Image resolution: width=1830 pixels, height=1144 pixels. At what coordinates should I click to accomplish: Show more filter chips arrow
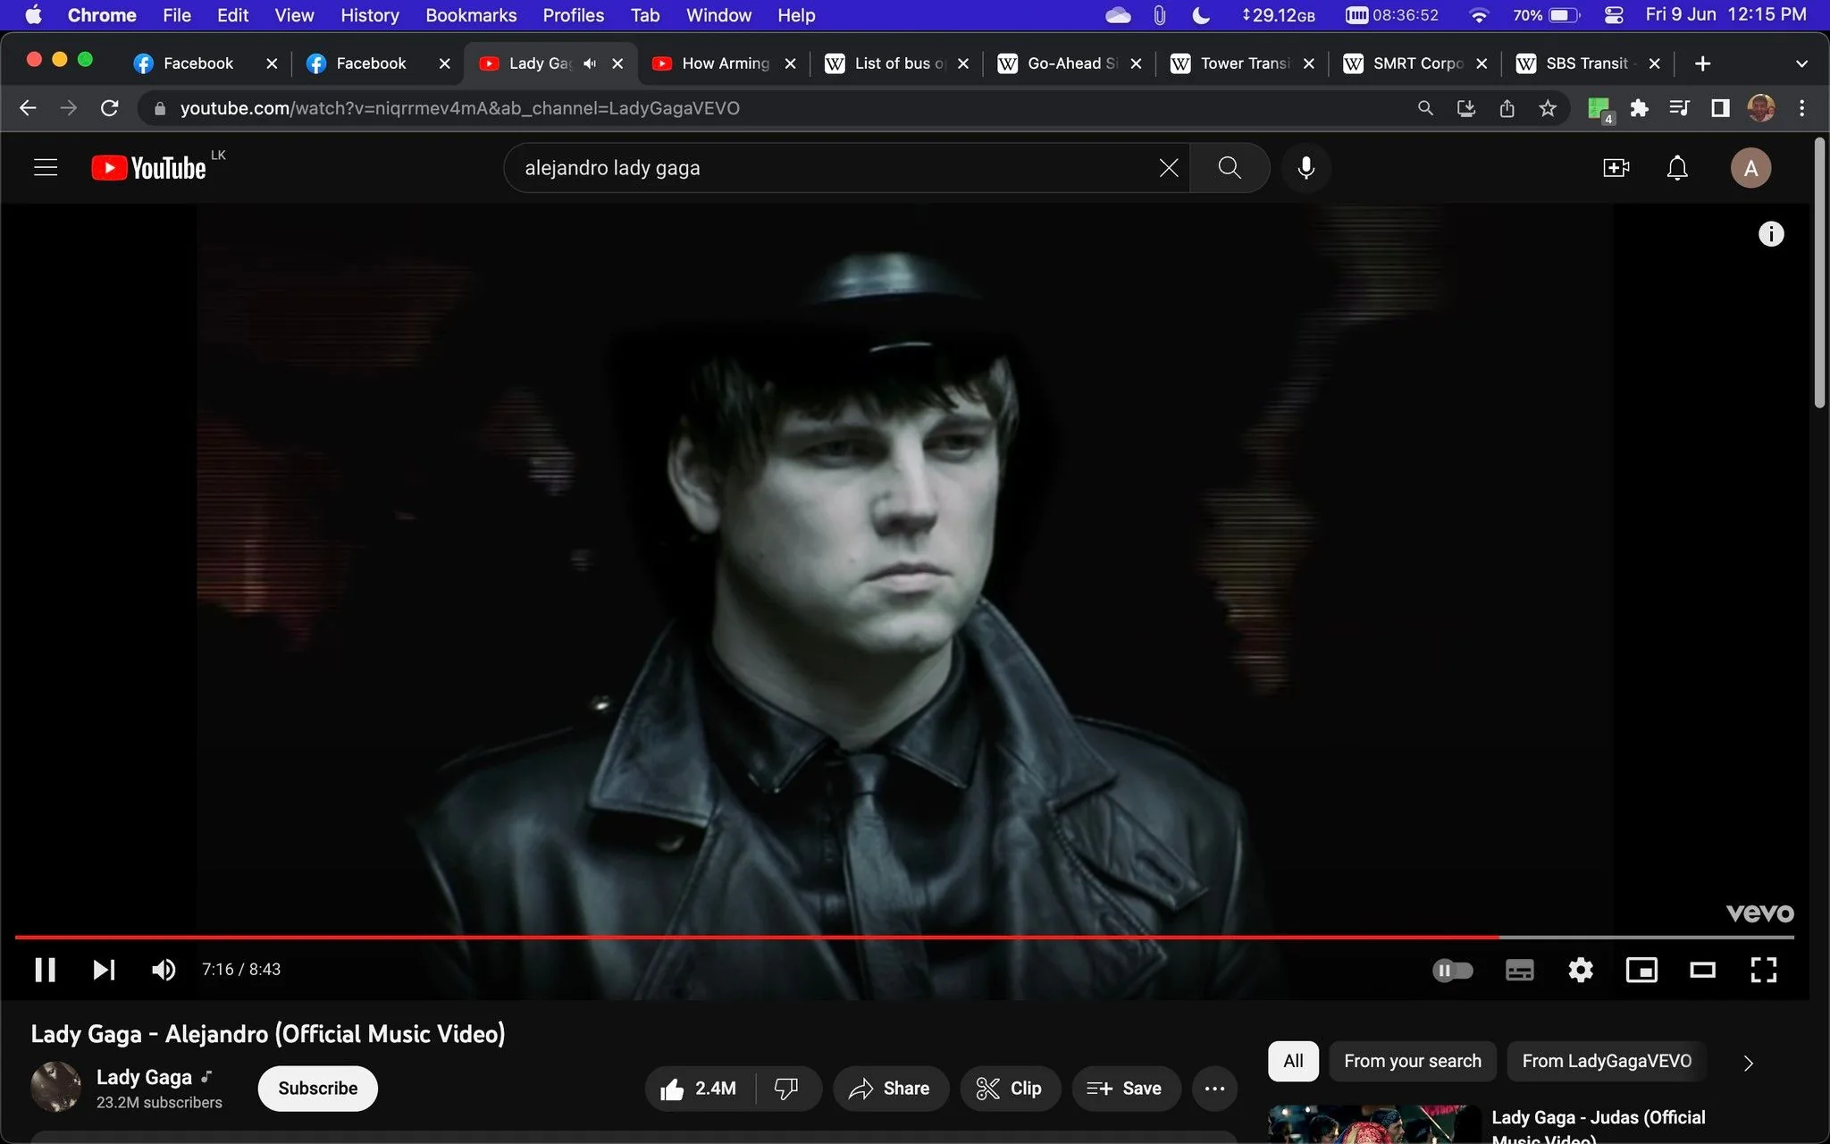(x=1749, y=1063)
